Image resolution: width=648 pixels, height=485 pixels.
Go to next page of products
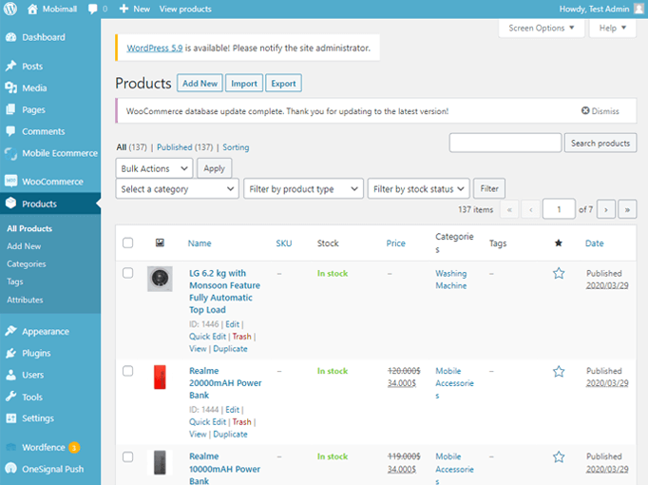click(x=606, y=209)
